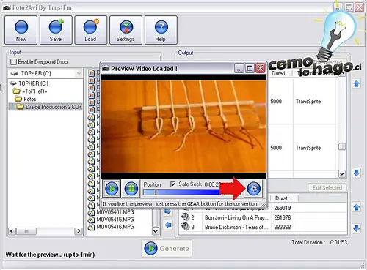Click the audio icon of track 3
Screen dimensions: 367x270
(x=185, y=227)
